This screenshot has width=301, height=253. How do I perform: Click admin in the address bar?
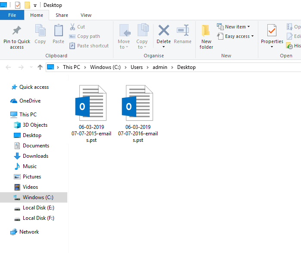tap(160, 67)
